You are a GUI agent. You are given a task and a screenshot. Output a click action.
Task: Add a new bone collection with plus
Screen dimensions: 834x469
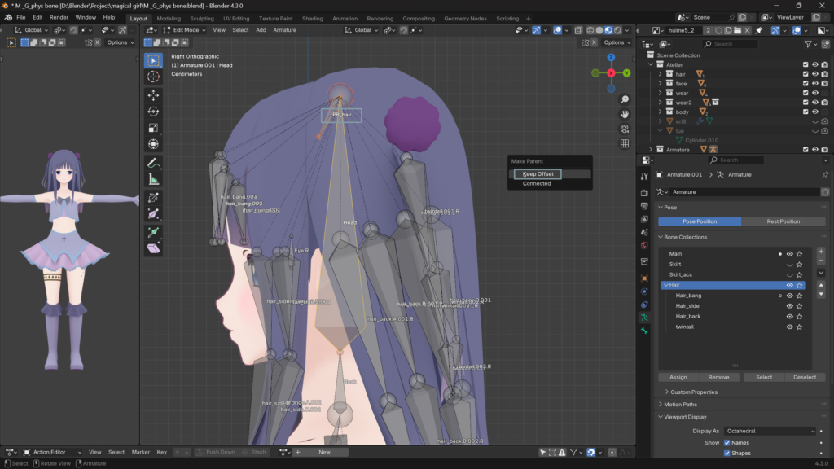tap(820, 252)
